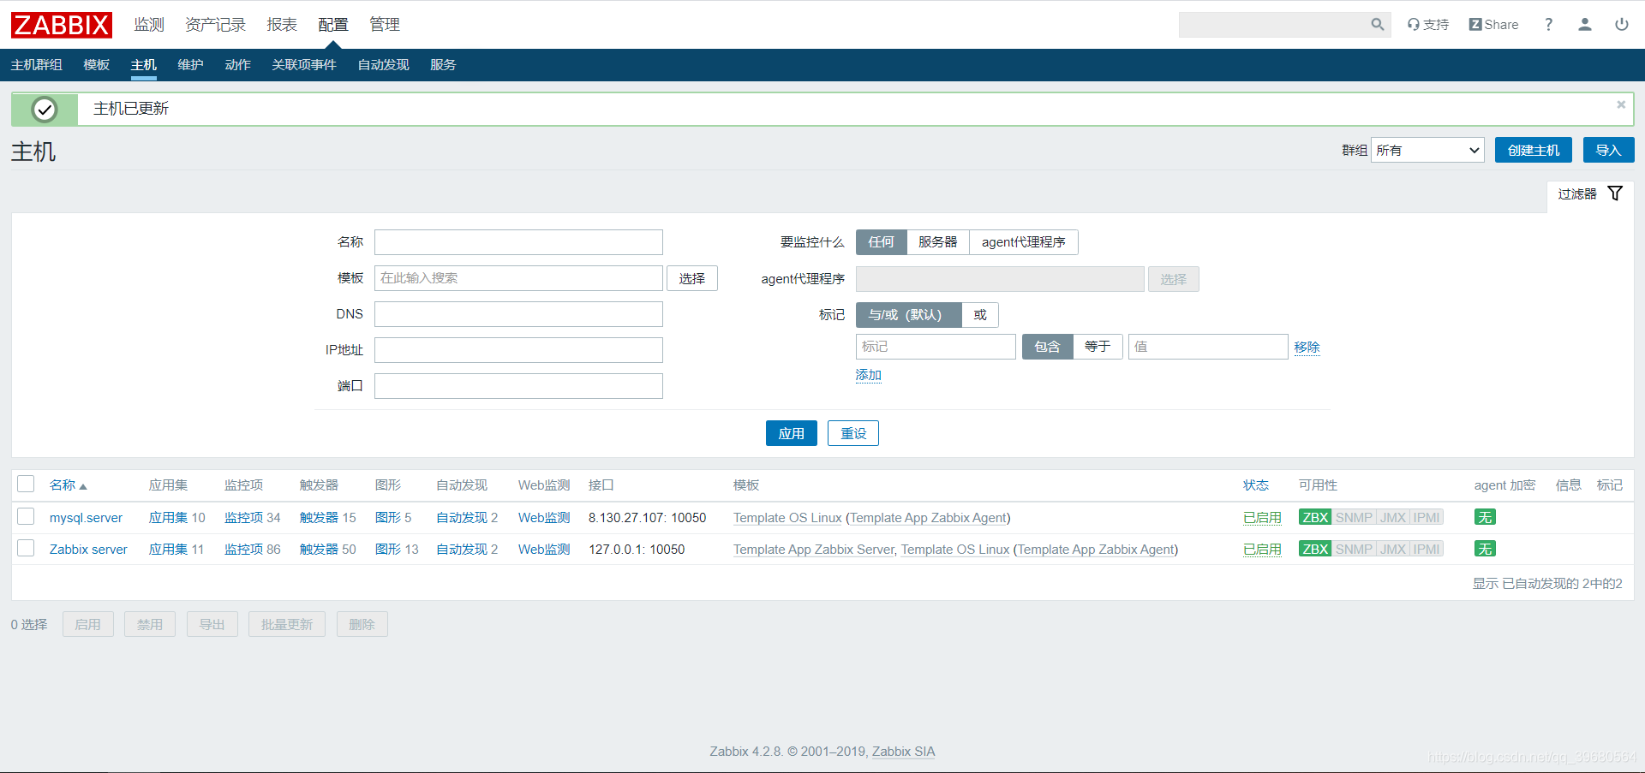
Task: Open the help question mark
Action: 1548,25
